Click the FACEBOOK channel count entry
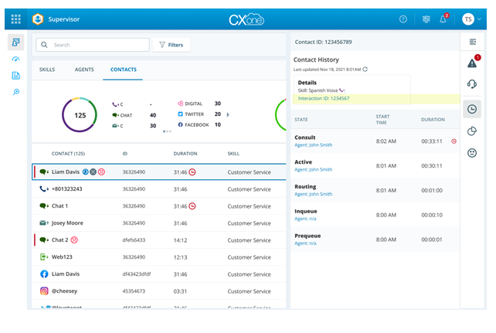 point(199,125)
